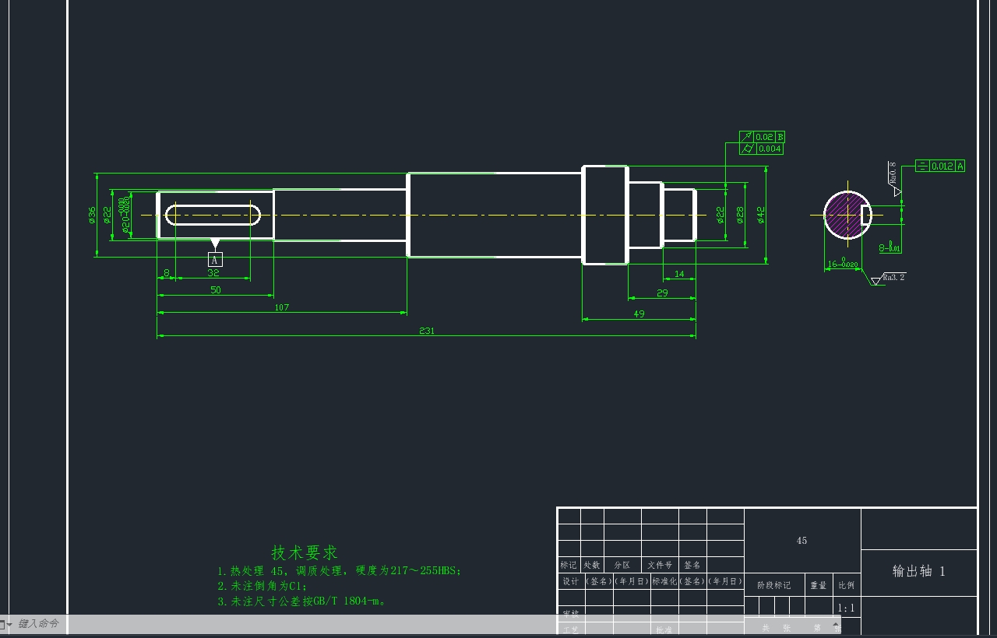Select the 8 keyway offset dimension

167,273
